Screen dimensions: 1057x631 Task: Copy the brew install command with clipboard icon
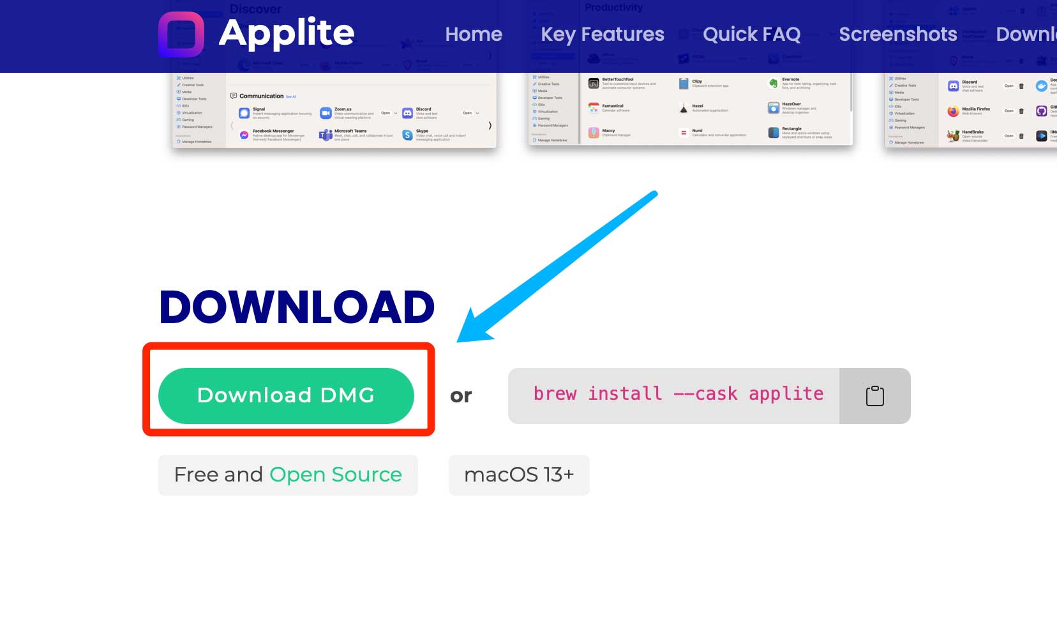[874, 396]
